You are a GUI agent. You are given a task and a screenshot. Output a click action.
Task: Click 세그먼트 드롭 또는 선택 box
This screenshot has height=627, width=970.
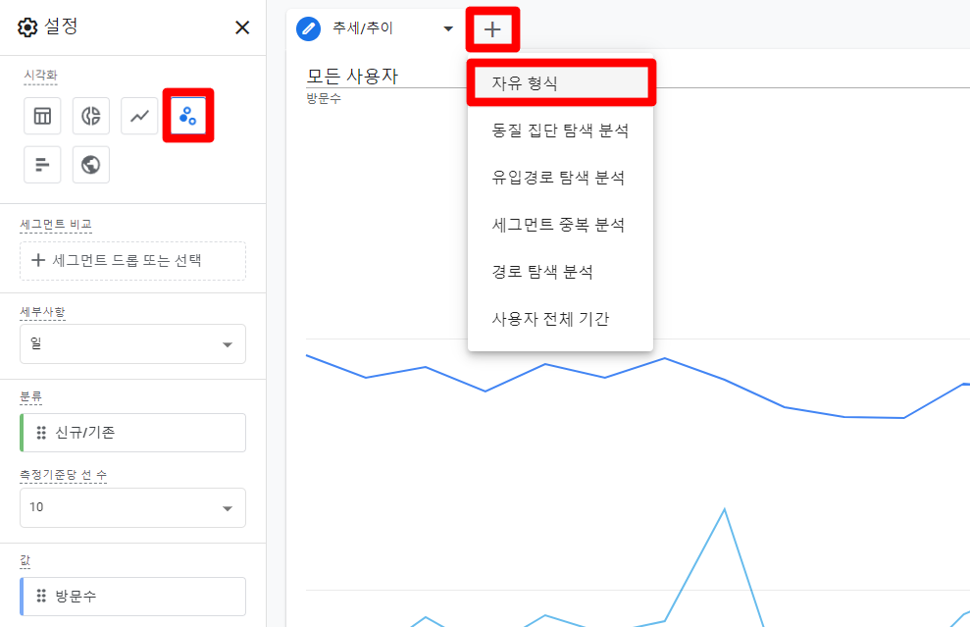(132, 261)
